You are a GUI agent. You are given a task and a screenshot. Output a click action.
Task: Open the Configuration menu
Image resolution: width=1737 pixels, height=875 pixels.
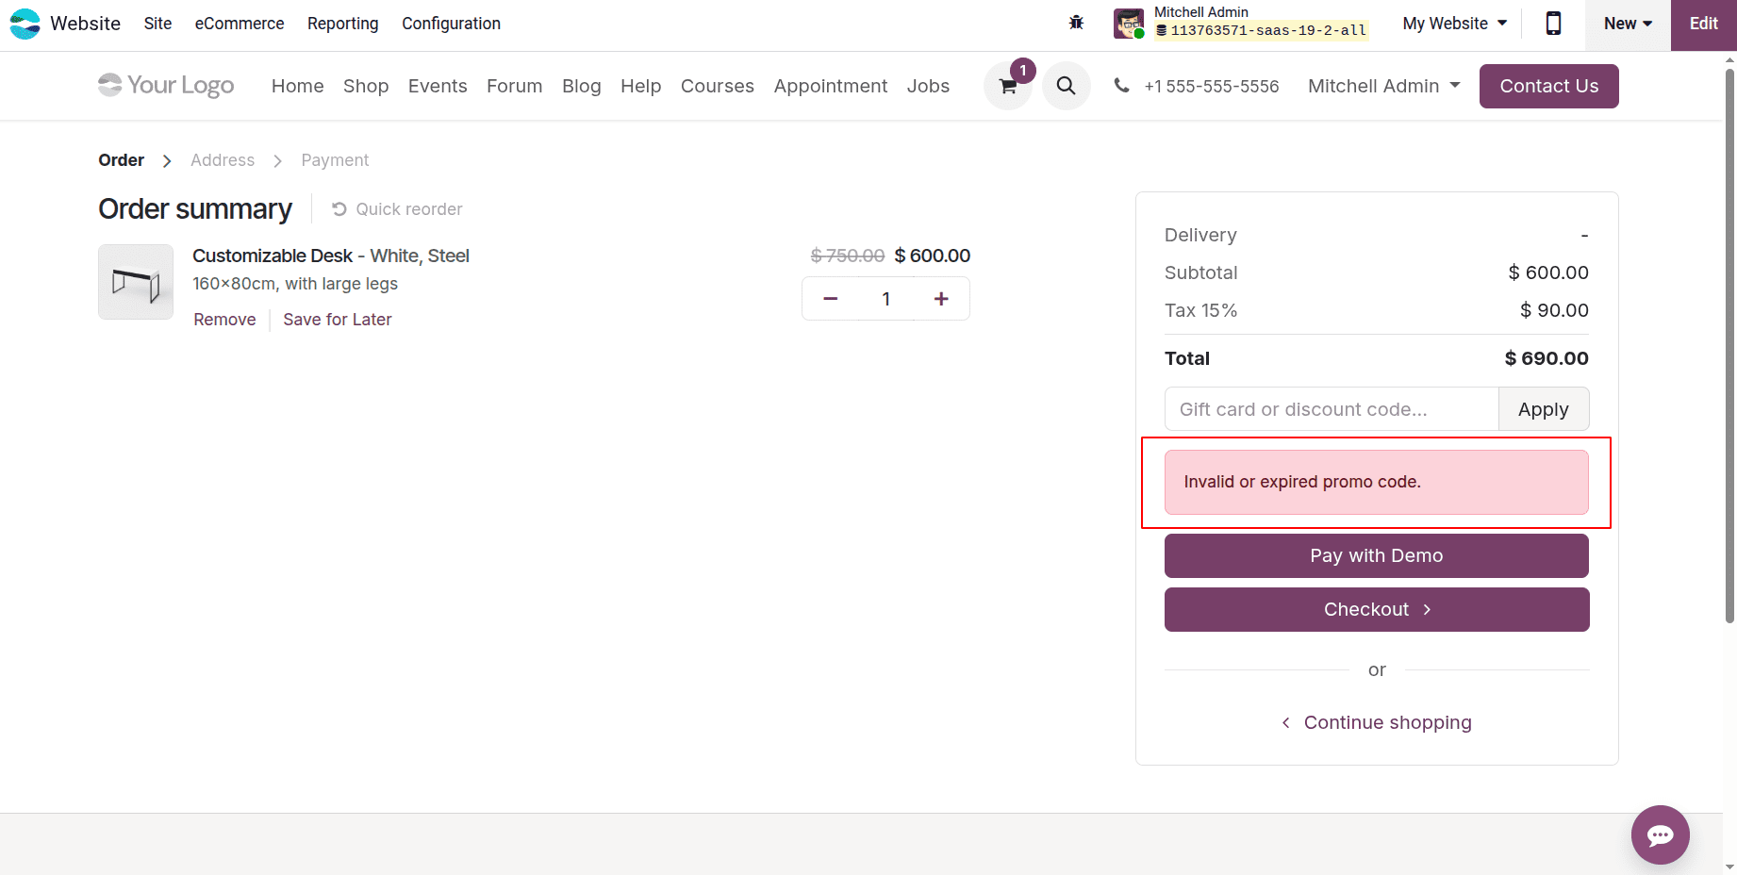click(451, 24)
